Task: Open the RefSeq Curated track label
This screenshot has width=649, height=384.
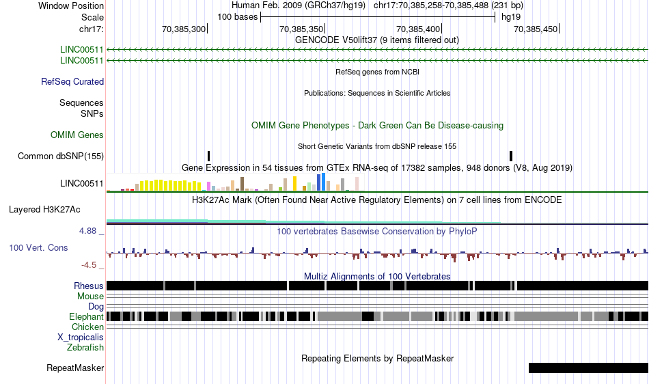Action: 72,81
